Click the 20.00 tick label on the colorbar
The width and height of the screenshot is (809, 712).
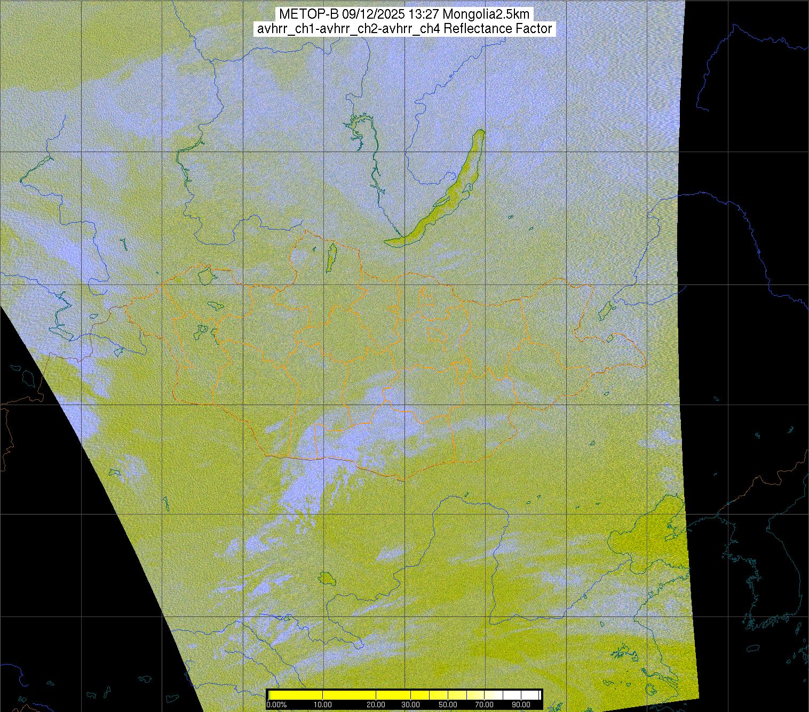[376, 705]
